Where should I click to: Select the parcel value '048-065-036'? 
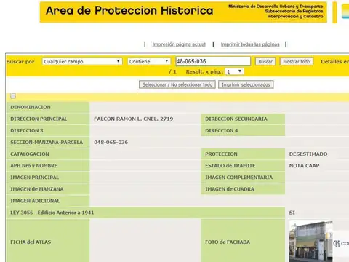111,142
